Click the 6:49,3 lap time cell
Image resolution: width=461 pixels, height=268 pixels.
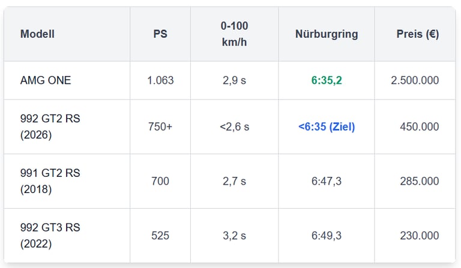point(327,236)
